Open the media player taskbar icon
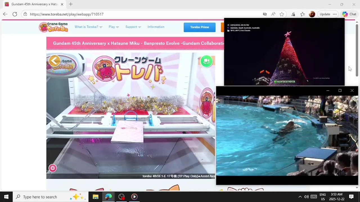 pos(134,197)
